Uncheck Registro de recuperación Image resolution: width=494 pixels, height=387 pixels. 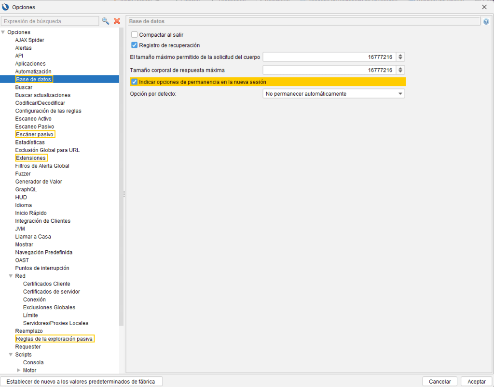point(135,45)
